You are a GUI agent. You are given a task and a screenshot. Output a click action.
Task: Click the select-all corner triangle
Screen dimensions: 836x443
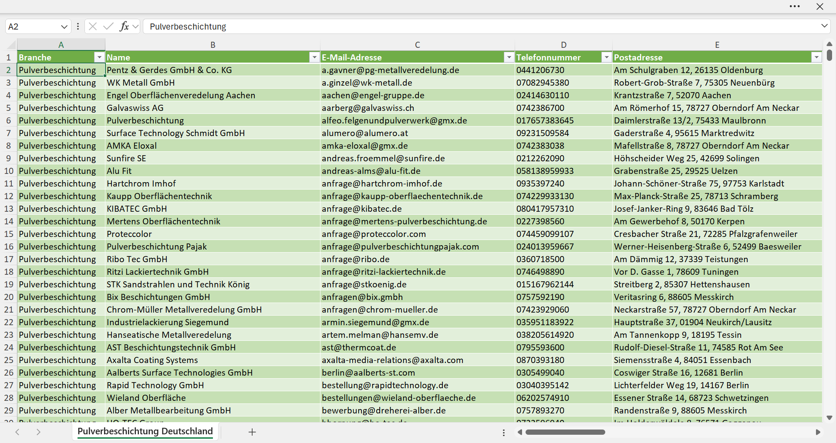tap(11, 45)
